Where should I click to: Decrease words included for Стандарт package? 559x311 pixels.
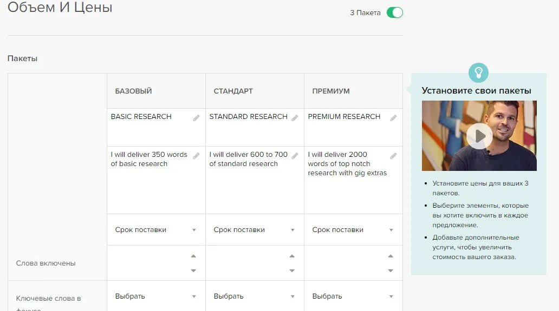[292, 271]
